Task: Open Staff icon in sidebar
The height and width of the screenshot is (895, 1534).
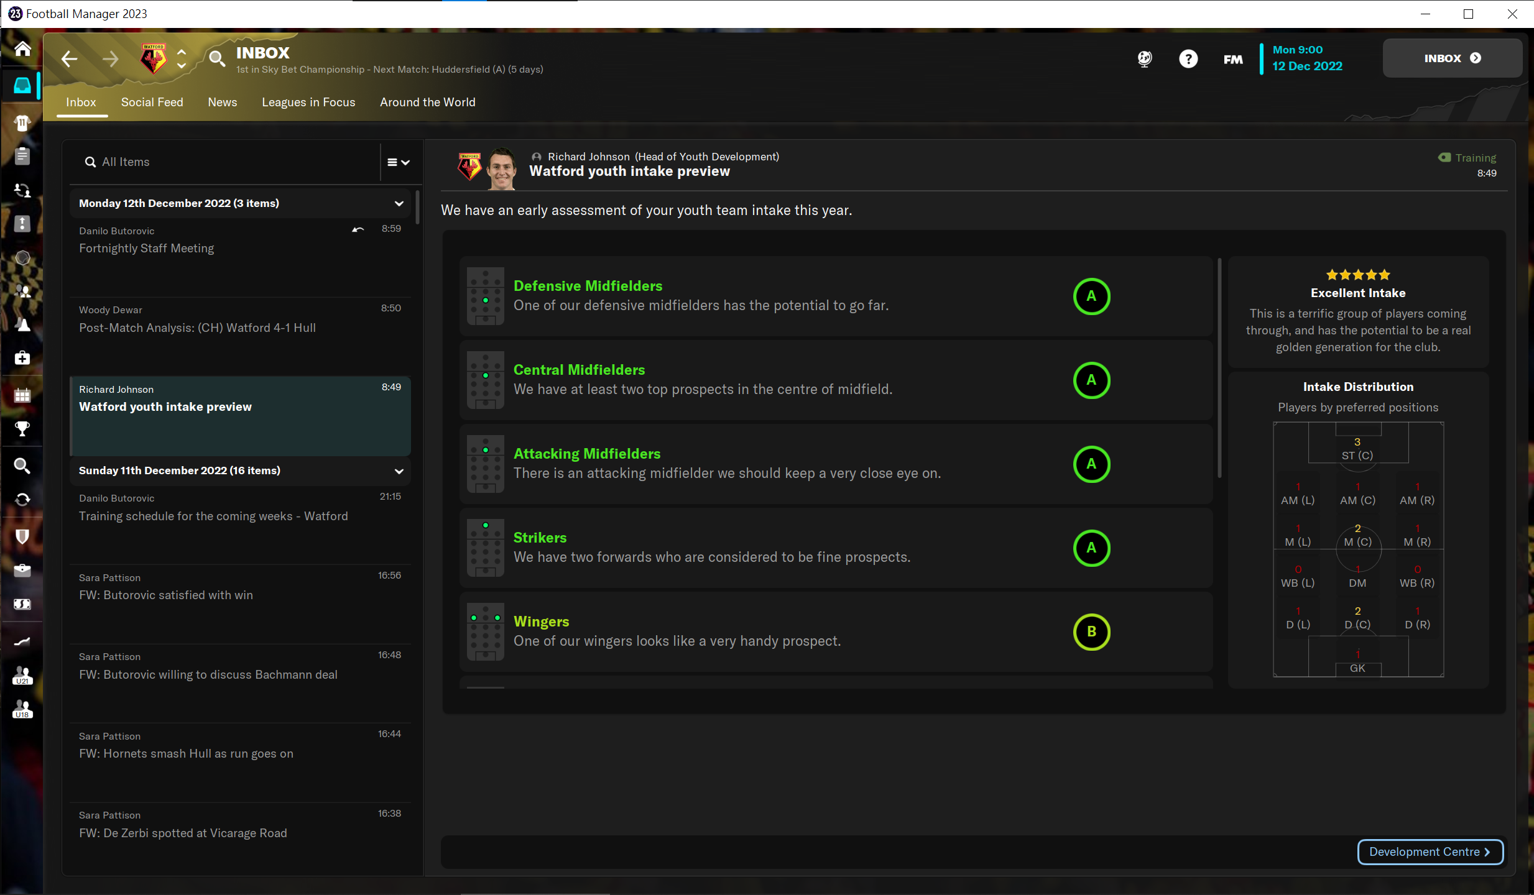Action: pyautogui.click(x=22, y=291)
